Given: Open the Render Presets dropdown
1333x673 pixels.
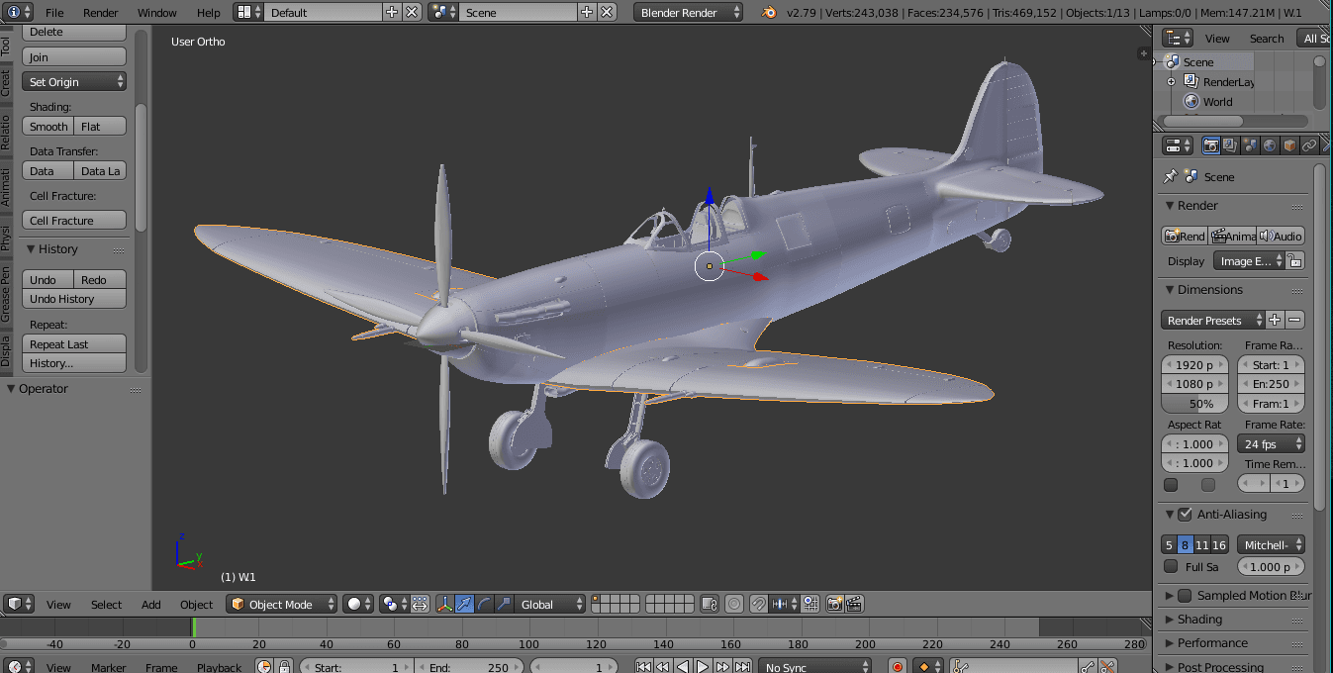Looking at the screenshot, I should click(x=1213, y=320).
